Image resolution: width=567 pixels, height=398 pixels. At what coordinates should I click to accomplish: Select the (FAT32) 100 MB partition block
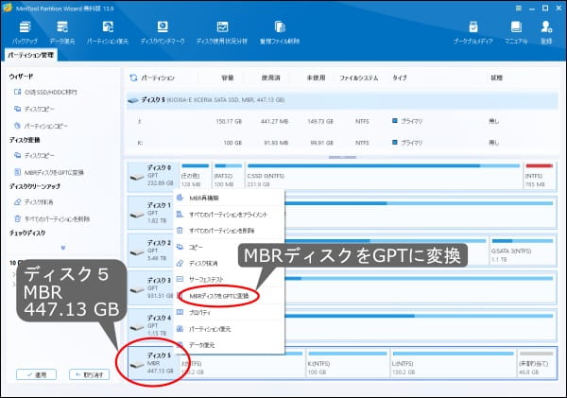pos(228,176)
